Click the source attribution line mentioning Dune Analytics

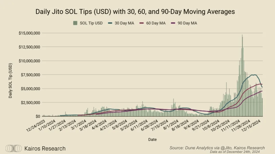coord(217,148)
